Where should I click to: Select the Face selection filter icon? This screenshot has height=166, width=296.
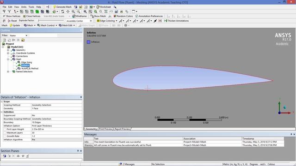pyautogui.click(x=32, y=12)
